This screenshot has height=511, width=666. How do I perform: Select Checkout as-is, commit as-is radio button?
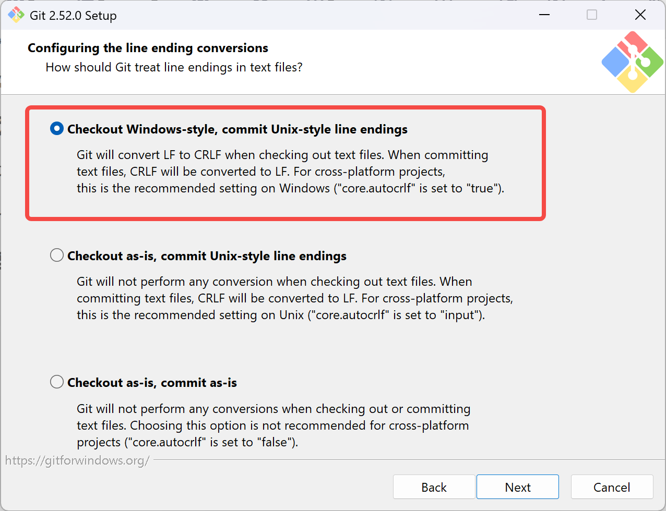click(57, 382)
